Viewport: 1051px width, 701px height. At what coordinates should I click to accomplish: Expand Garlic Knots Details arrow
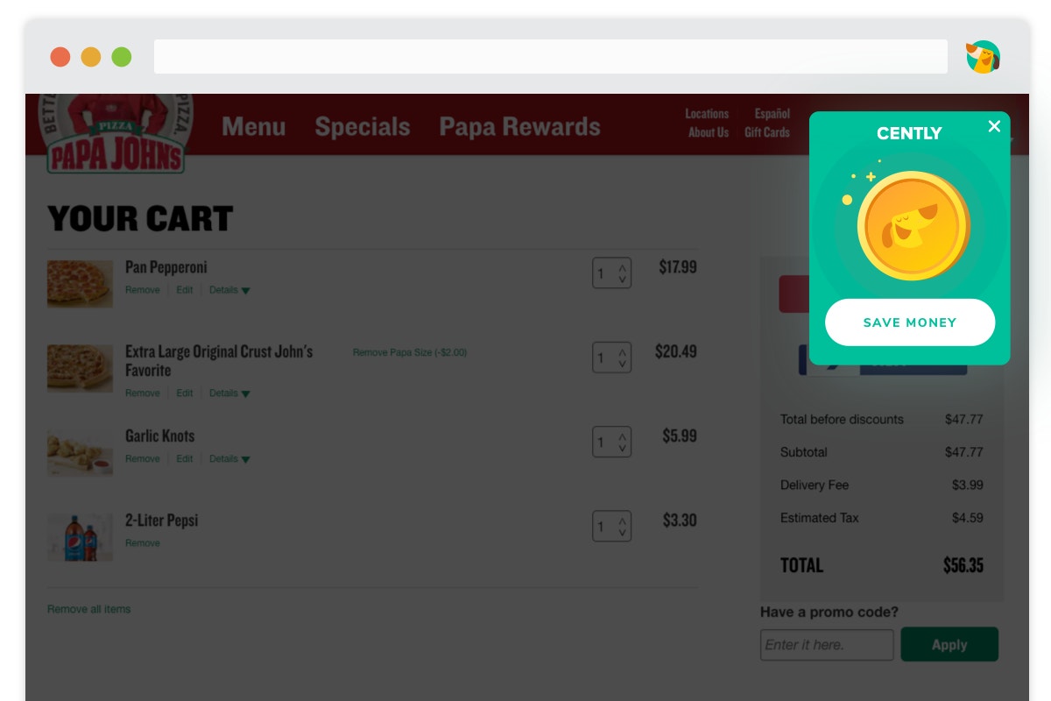tap(245, 459)
